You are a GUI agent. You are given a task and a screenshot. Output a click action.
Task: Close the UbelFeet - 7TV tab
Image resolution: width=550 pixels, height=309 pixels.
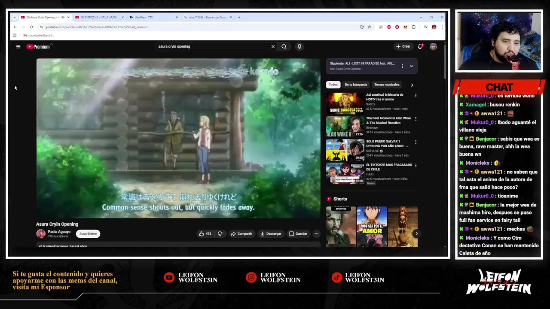coord(177,17)
